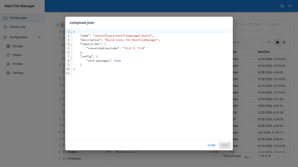The width and height of the screenshot is (298, 167).
Task: Select the templates folder in tree
Action: tap(74, 158)
